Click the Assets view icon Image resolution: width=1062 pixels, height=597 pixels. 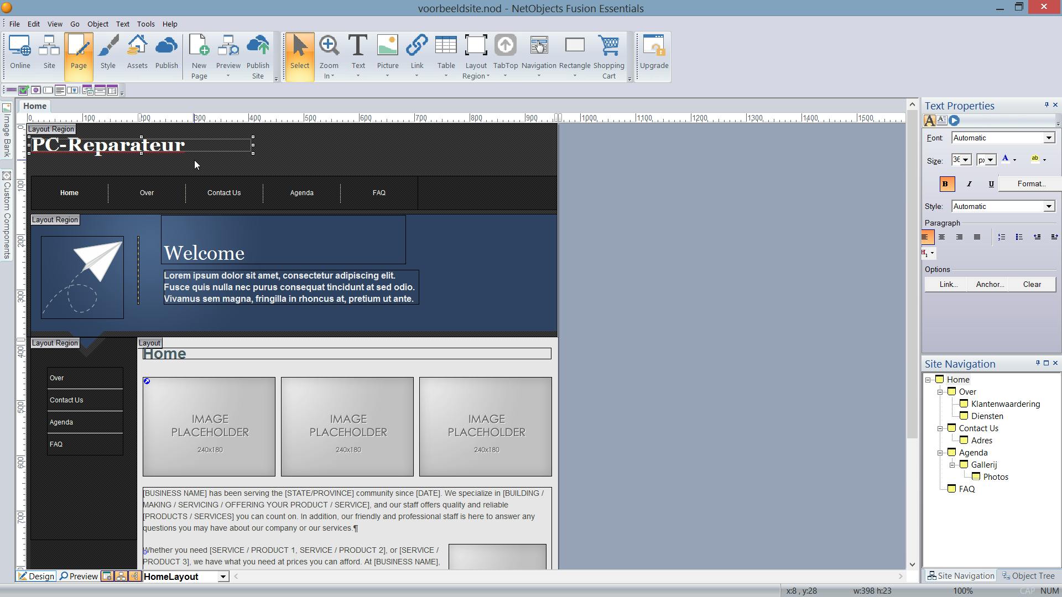click(137, 53)
